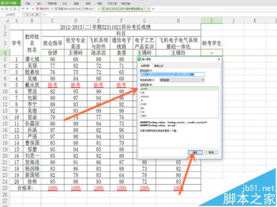The height and width of the screenshot is (207, 277).
Task: Click the 学号 header cell
Action: click(17, 43)
